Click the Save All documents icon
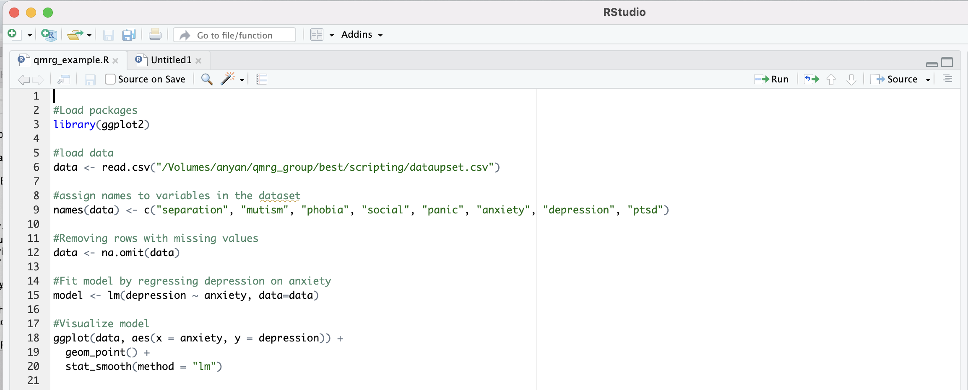Viewport: 968px width, 390px height. (129, 35)
